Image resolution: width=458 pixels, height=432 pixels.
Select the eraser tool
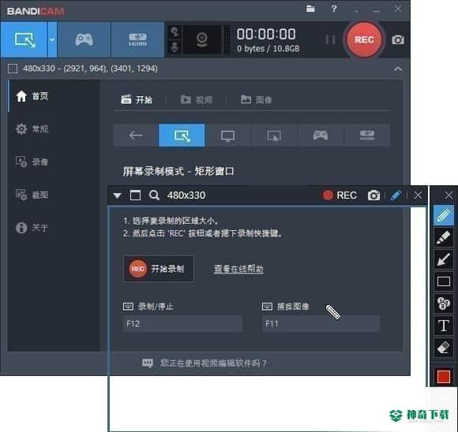click(444, 347)
